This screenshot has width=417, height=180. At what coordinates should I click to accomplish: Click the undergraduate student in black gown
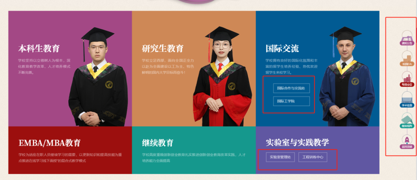[98, 77]
